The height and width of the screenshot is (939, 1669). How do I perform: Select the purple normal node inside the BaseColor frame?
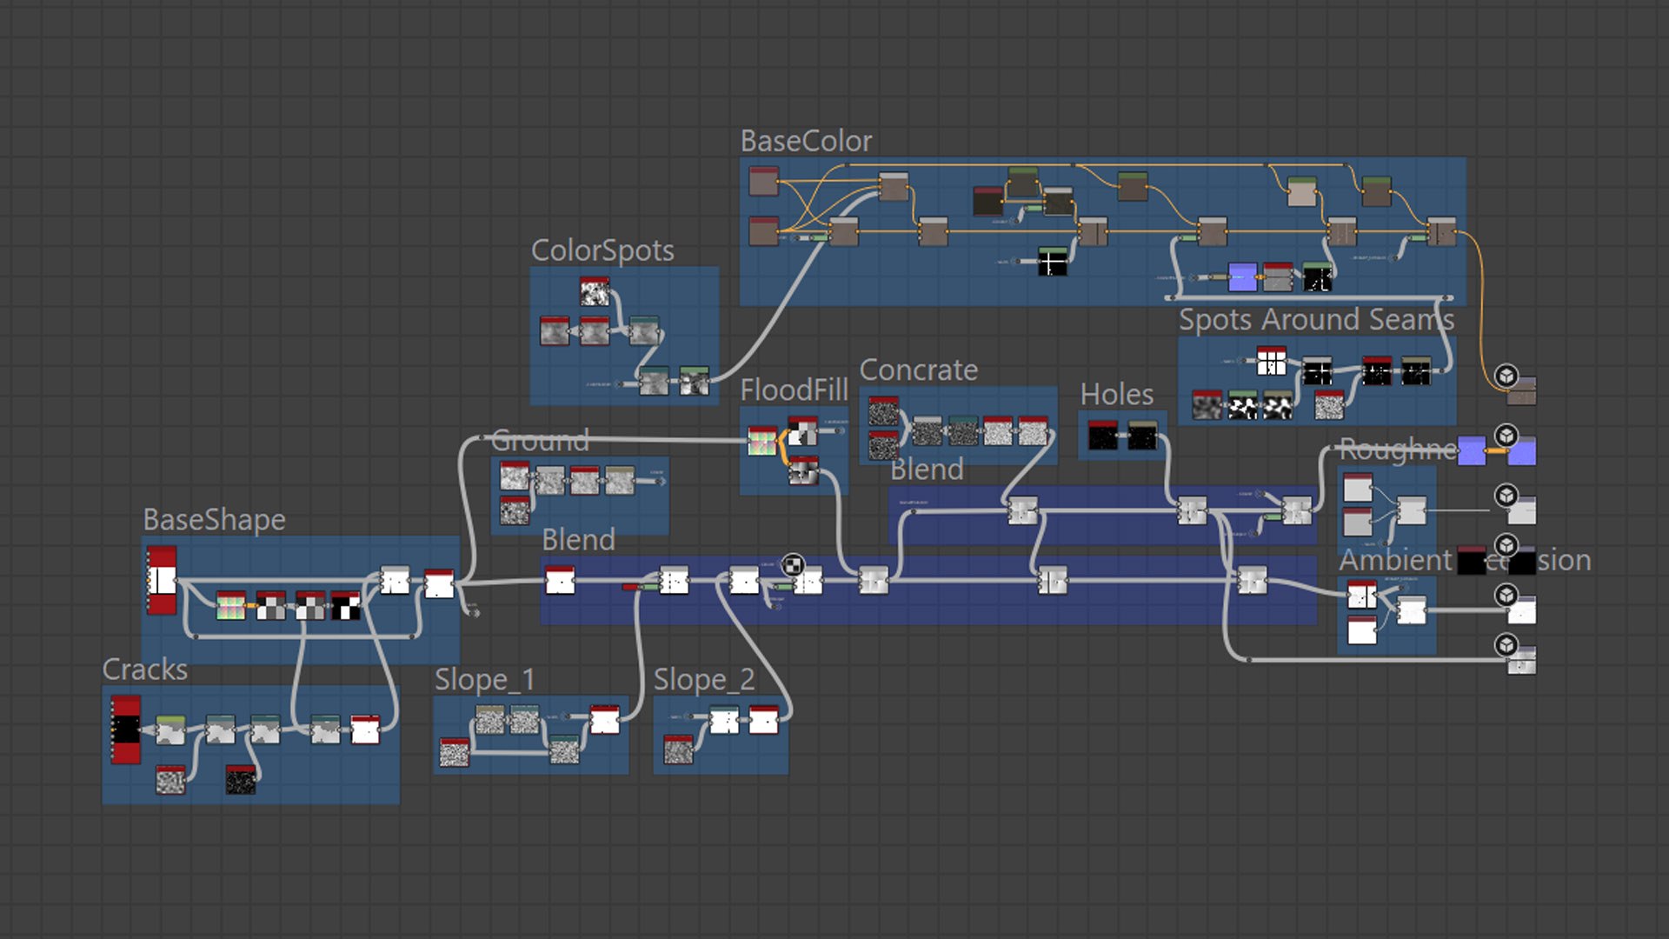pyautogui.click(x=1242, y=276)
